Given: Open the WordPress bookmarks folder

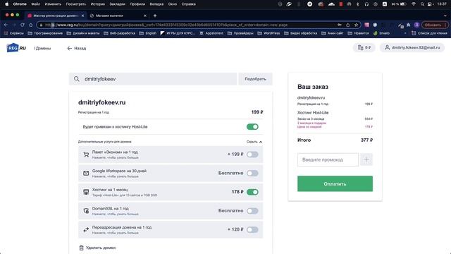Looking at the screenshot, I should click(x=268, y=33).
